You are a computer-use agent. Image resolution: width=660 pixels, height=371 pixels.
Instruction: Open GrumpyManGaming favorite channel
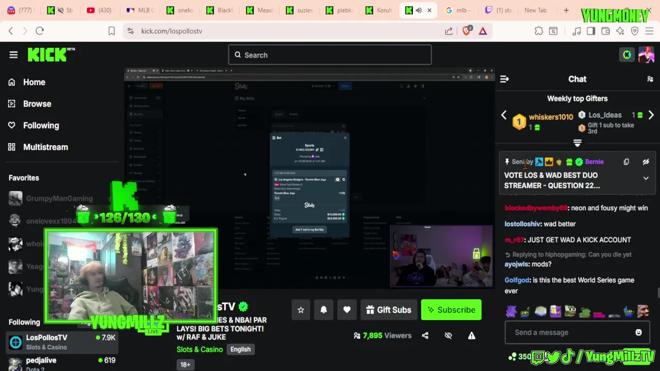(59, 198)
